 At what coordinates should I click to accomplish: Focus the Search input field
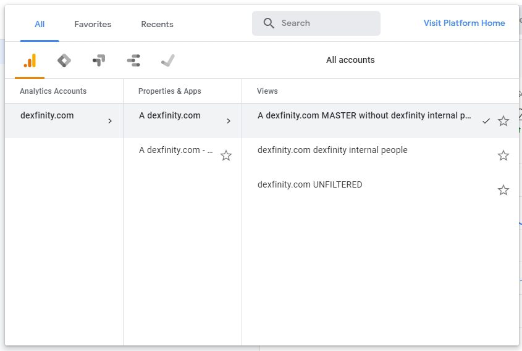point(316,23)
